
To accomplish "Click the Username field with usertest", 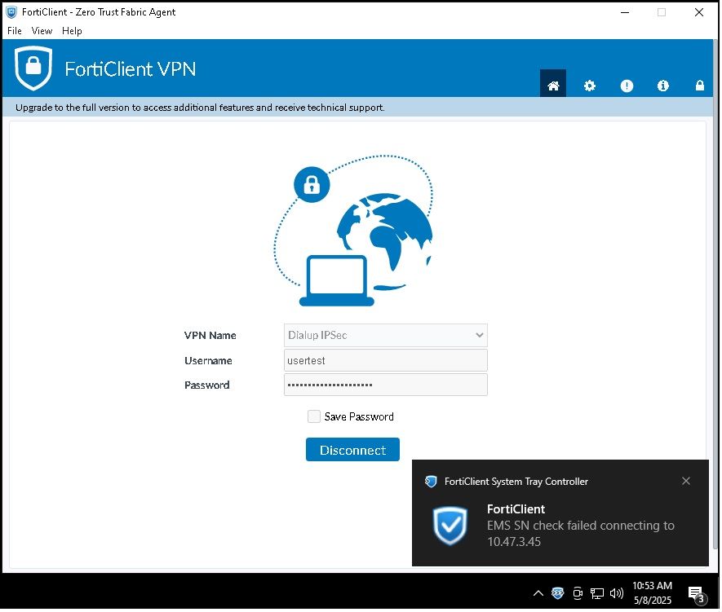I will [x=387, y=361].
